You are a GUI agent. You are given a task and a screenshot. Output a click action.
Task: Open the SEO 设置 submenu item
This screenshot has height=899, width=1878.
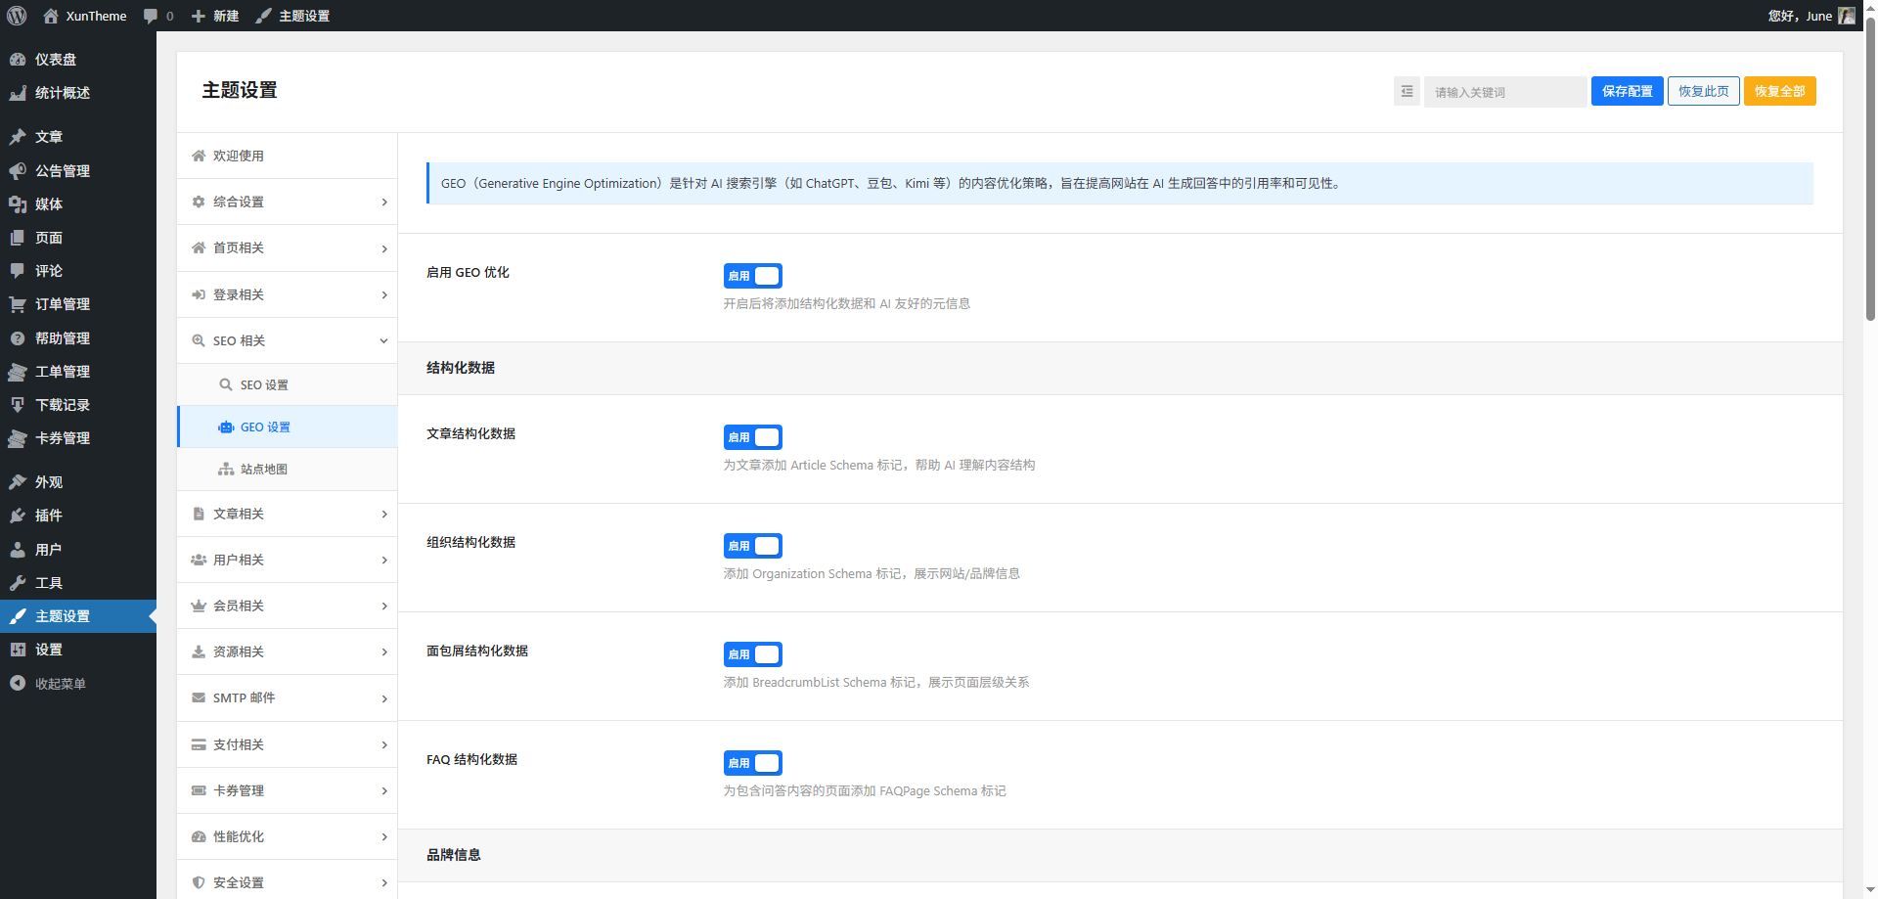264,385
